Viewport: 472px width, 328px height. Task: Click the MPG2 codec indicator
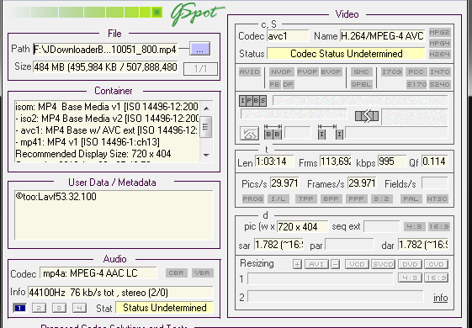(x=439, y=33)
